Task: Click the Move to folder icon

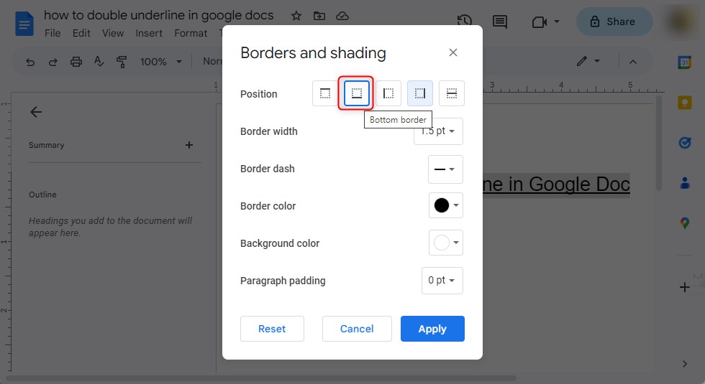Action: (x=319, y=16)
